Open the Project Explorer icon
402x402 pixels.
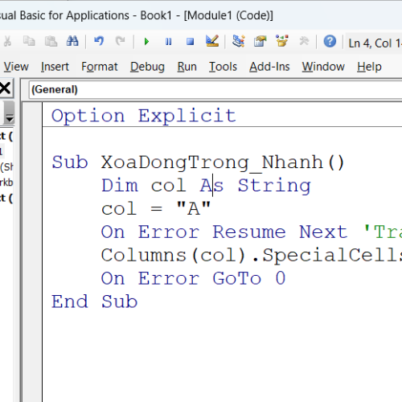click(238, 41)
